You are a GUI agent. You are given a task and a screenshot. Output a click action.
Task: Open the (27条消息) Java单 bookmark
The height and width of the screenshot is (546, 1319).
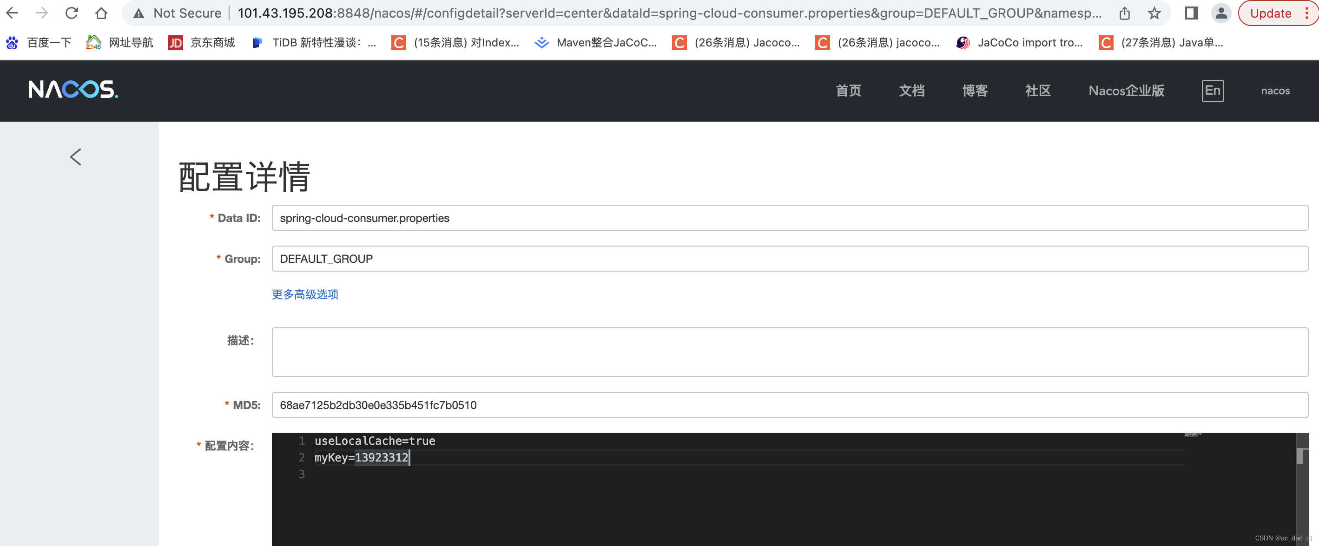pos(1161,42)
